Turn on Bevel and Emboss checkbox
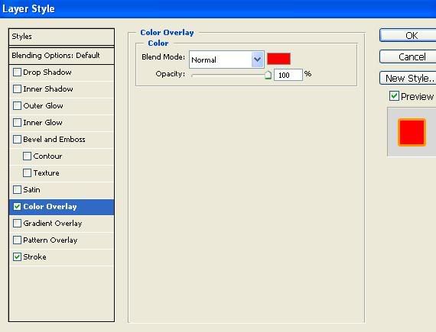 tap(18, 140)
